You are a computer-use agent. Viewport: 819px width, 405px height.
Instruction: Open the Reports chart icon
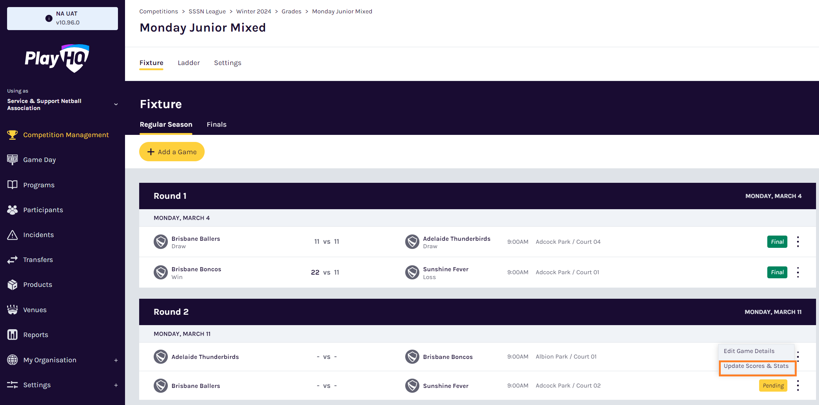coord(12,335)
